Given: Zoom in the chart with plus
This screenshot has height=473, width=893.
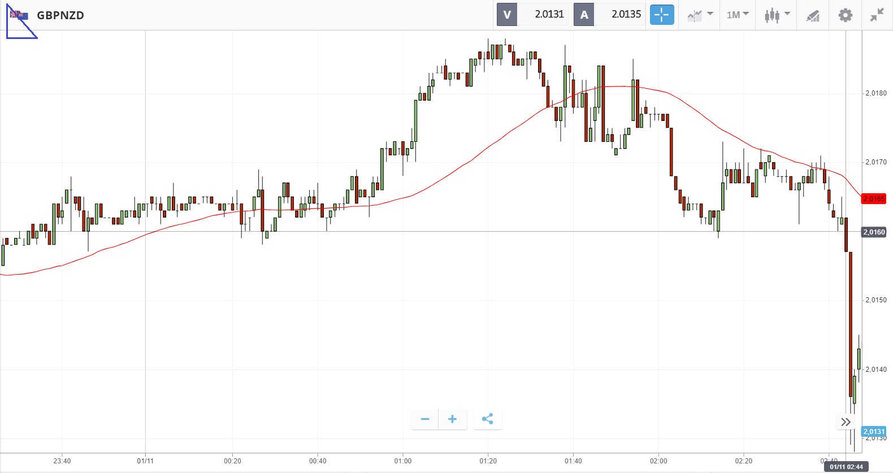Looking at the screenshot, I should point(452,419).
